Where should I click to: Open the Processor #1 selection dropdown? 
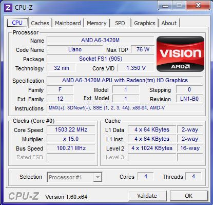[x=74, y=177]
